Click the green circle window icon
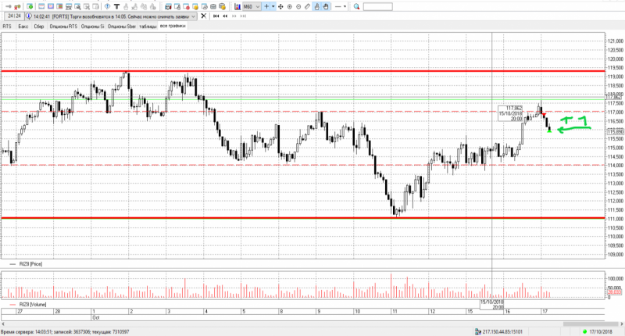 [30, 6]
